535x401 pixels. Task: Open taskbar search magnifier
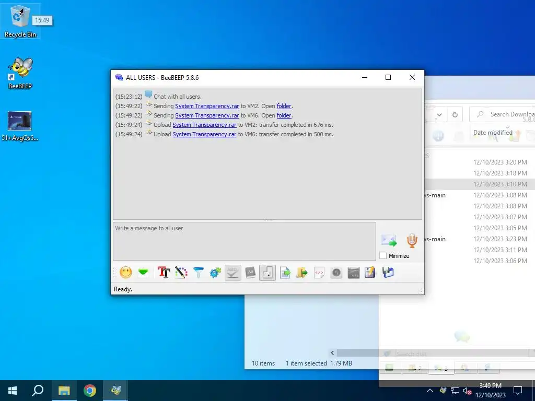pos(38,391)
